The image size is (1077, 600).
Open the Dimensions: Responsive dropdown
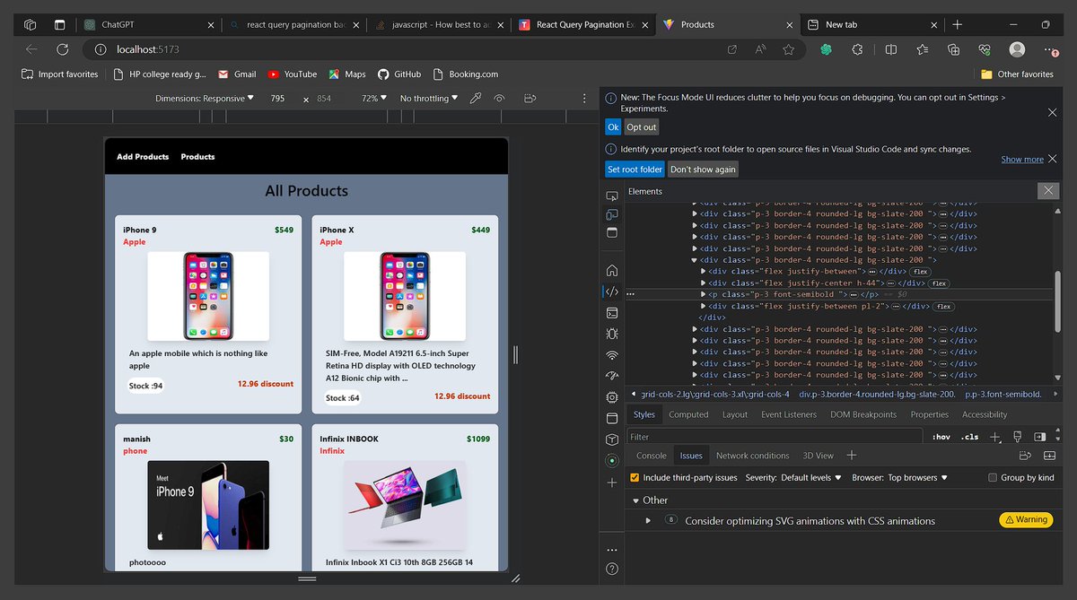pos(205,98)
